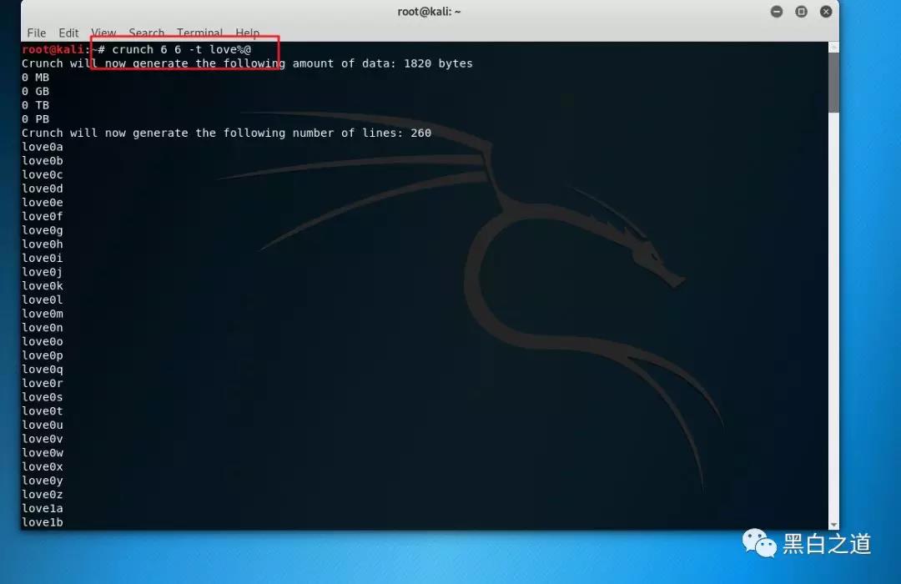
Task: Click the line 0 MB
Action: pos(36,77)
